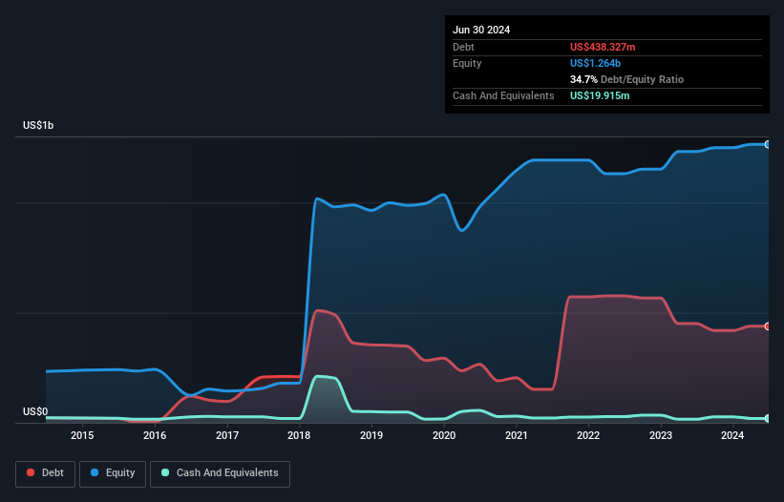Viewport: 784px width, 502px height.
Task: Select the Cash endpoint marker on chart
Action: 768,419
